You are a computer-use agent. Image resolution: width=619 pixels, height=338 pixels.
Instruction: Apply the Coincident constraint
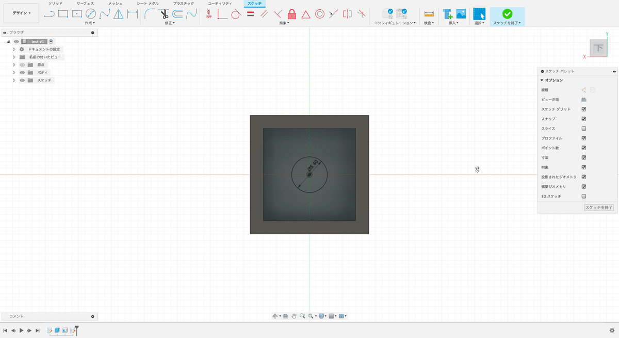[x=222, y=14]
